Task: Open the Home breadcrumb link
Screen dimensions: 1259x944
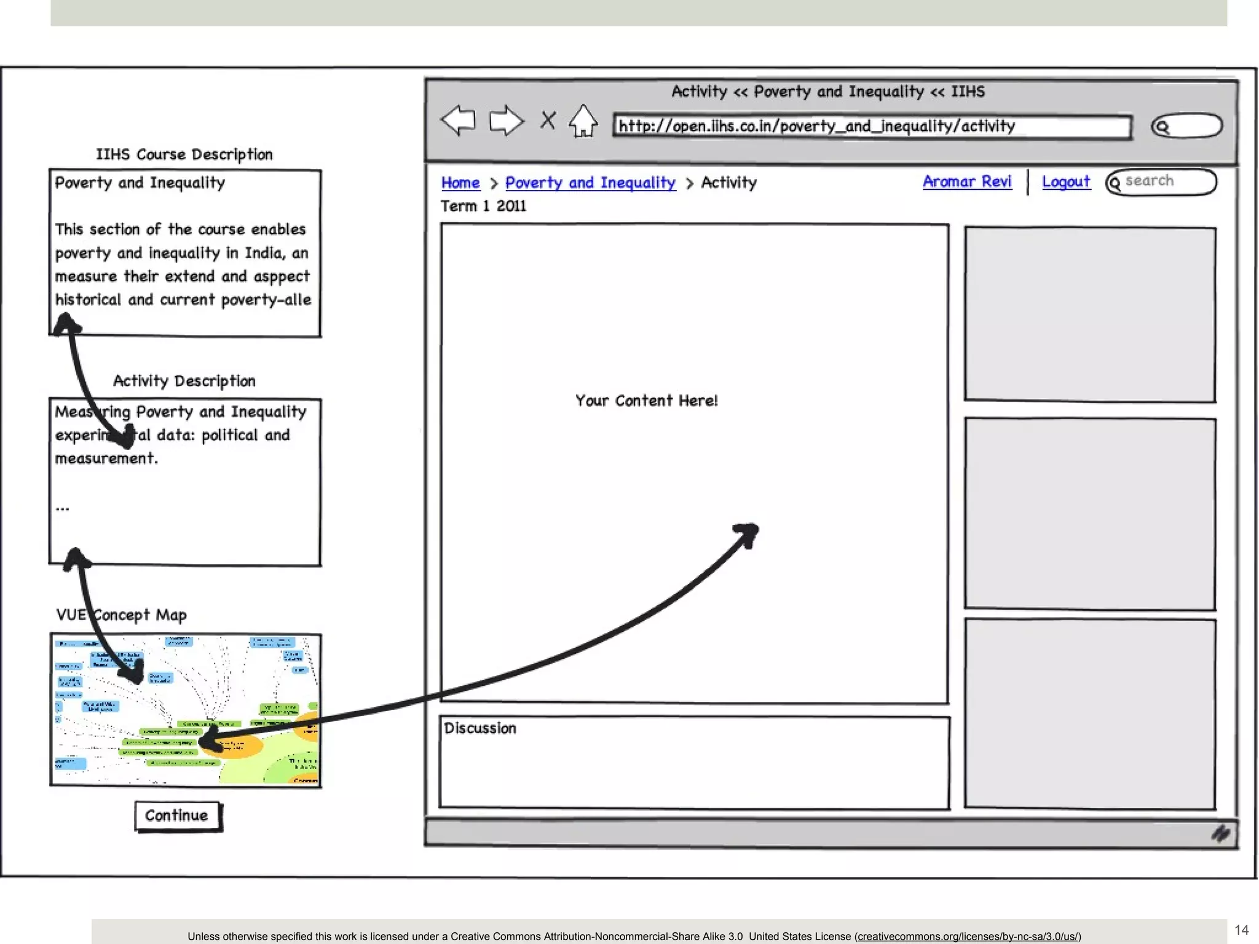Action: click(x=460, y=183)
